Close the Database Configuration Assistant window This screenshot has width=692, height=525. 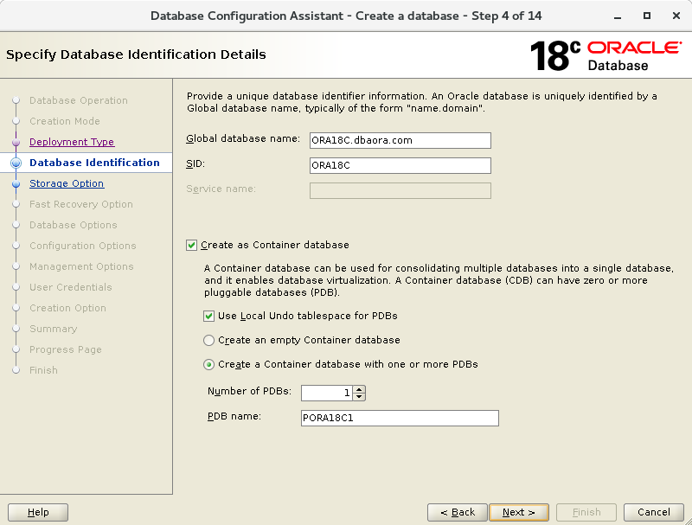tap(676, 16)
